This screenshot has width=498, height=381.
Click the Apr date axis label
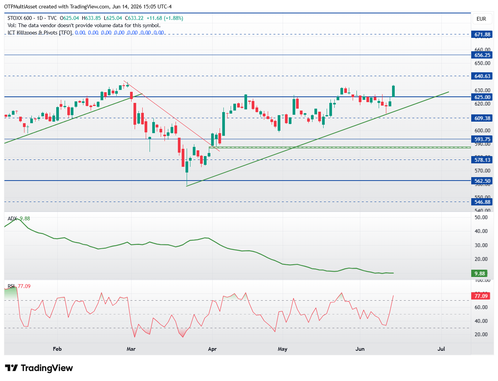212,349
